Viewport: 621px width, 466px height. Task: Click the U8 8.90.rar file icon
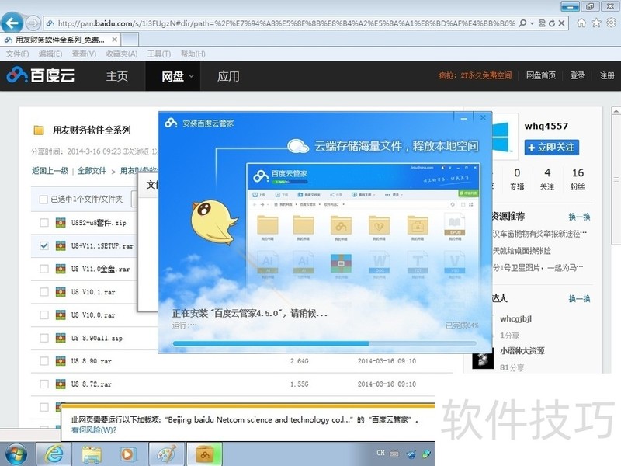tap(60, 362)
